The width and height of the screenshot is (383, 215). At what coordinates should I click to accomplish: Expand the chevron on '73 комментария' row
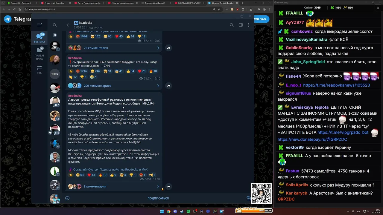(x=158, y=48)
